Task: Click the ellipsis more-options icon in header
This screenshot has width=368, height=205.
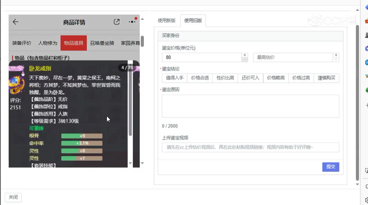Action: [x=131, y=21]
